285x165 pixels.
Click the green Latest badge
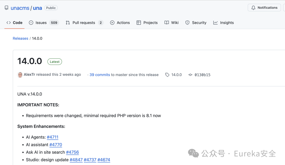[55, 62]
